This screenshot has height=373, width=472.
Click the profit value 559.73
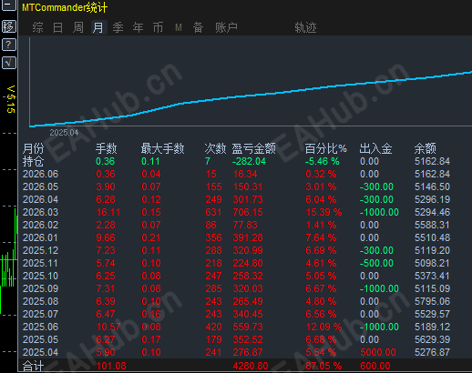(x=248, y=327)
